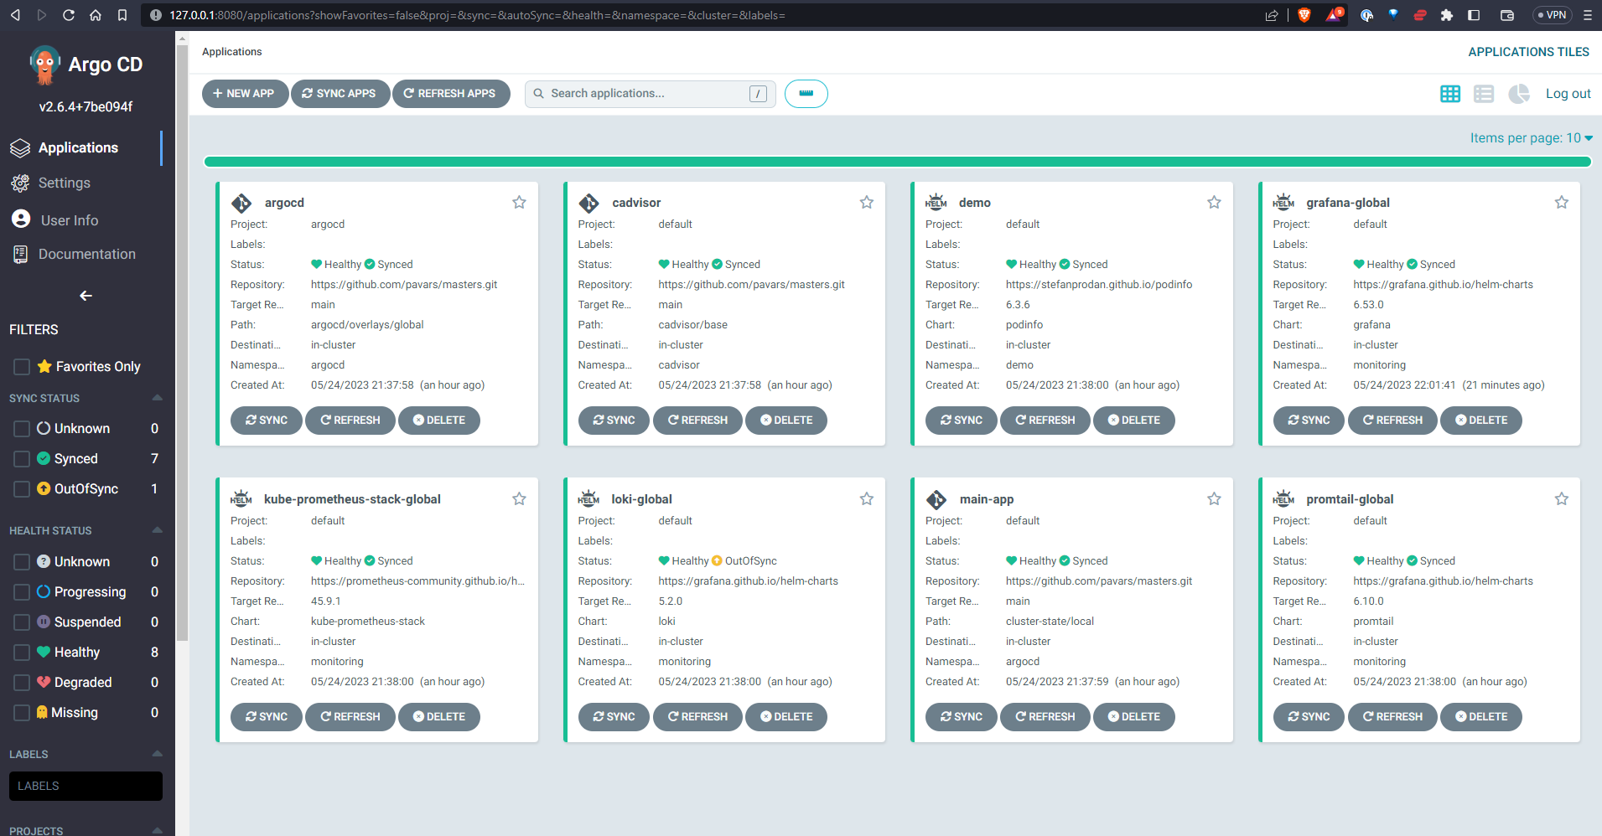This screenshot has width=1602, height=836.
Task: Refresh the grafana-global application
Action: click(x=1392, y=421)
